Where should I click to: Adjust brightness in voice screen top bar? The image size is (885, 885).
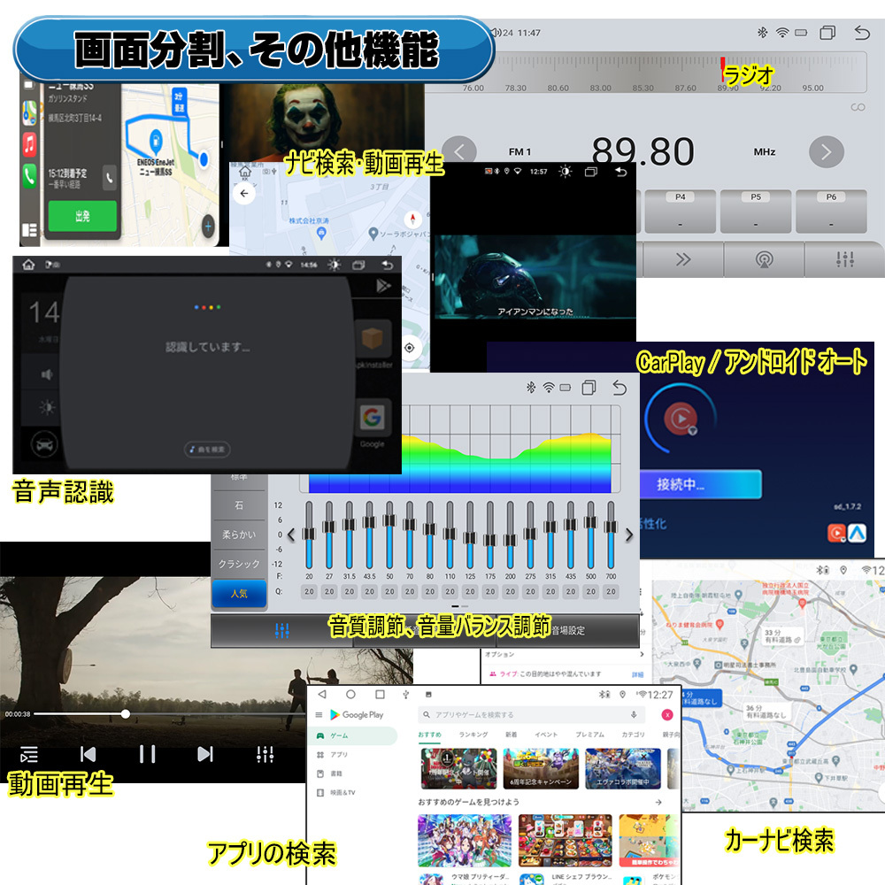pyautogui.click(x=335, y=264)
